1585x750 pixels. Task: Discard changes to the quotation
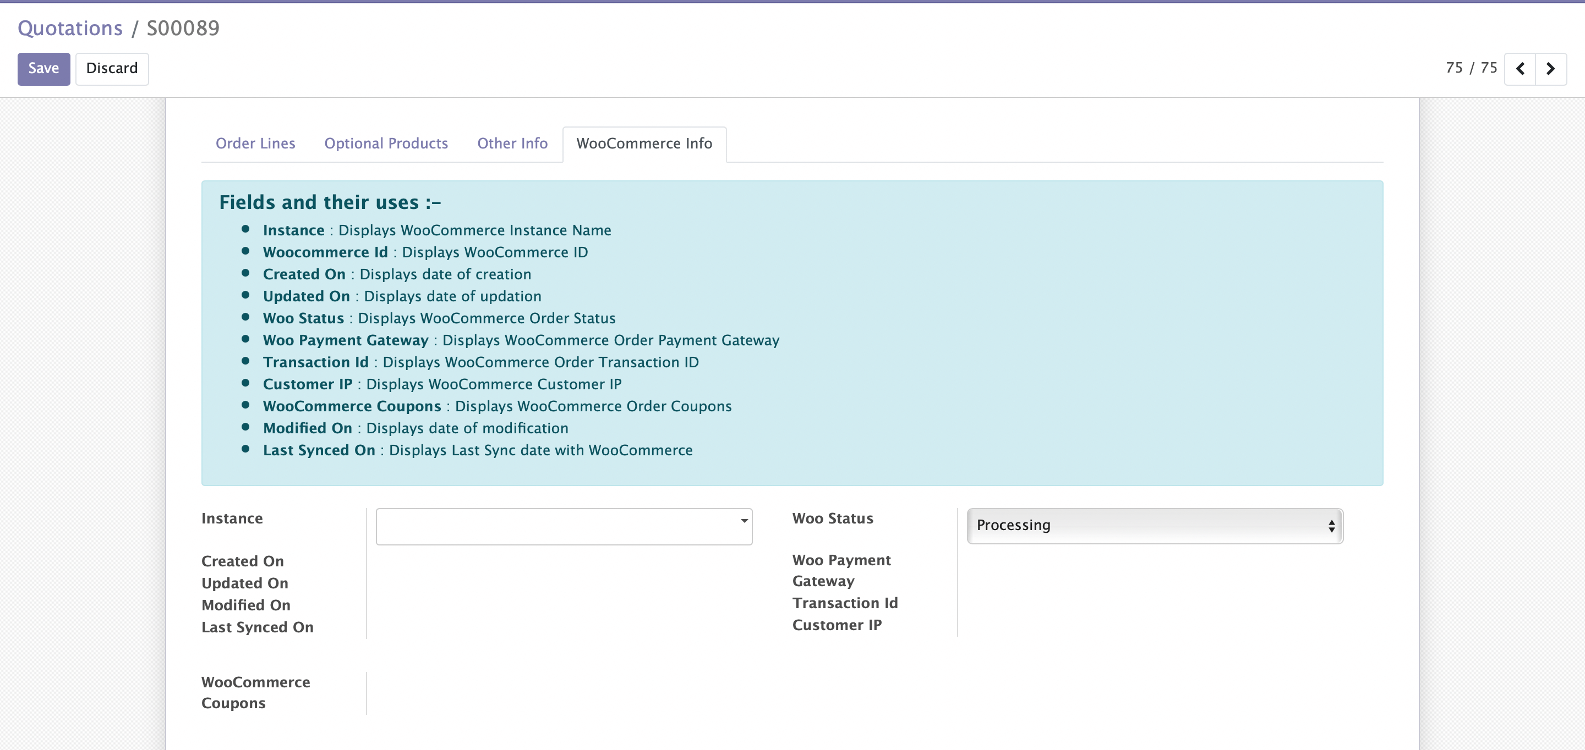(111, 68)
